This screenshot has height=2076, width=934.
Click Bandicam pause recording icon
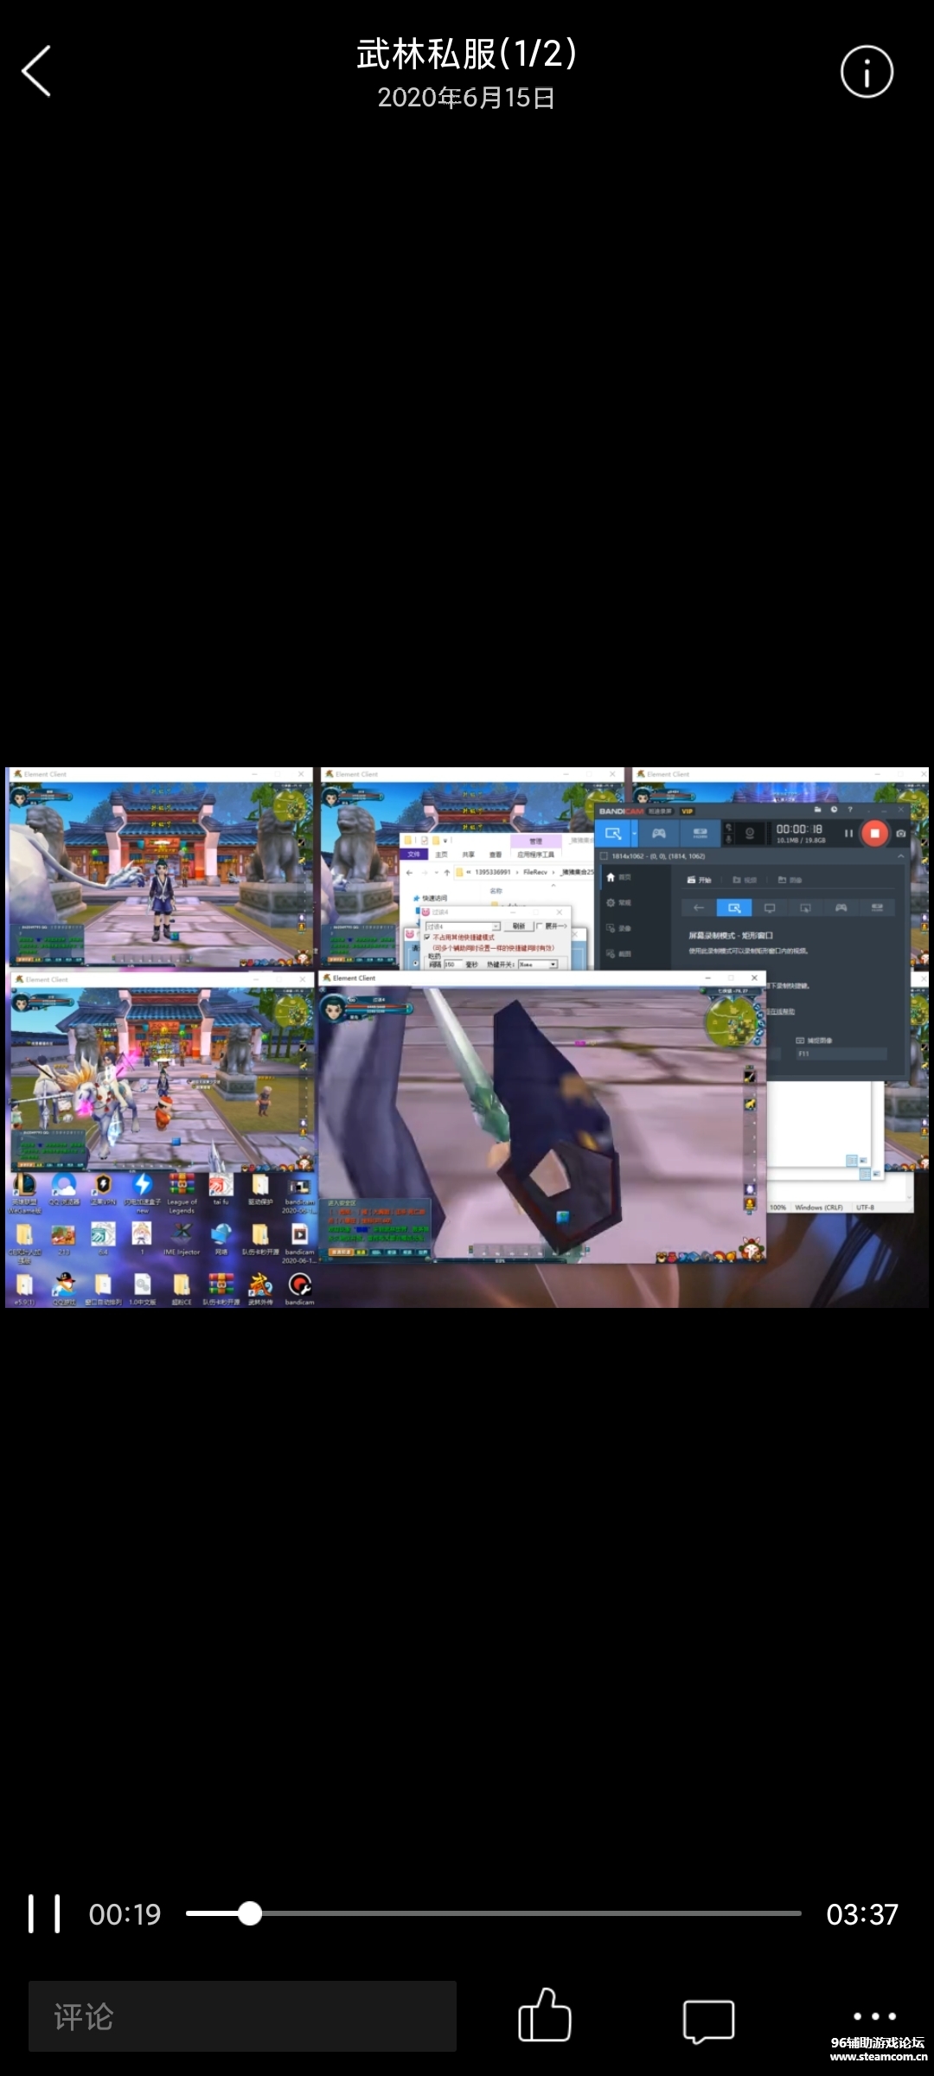point(848,834)
